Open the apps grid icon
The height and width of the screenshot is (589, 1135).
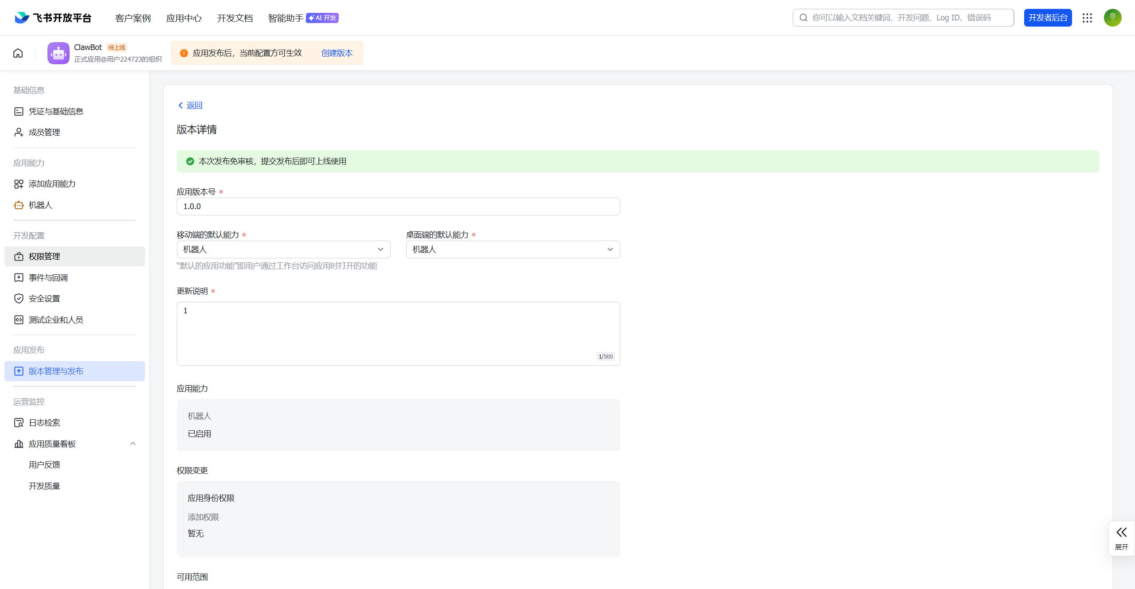[x=1087, y=18]
